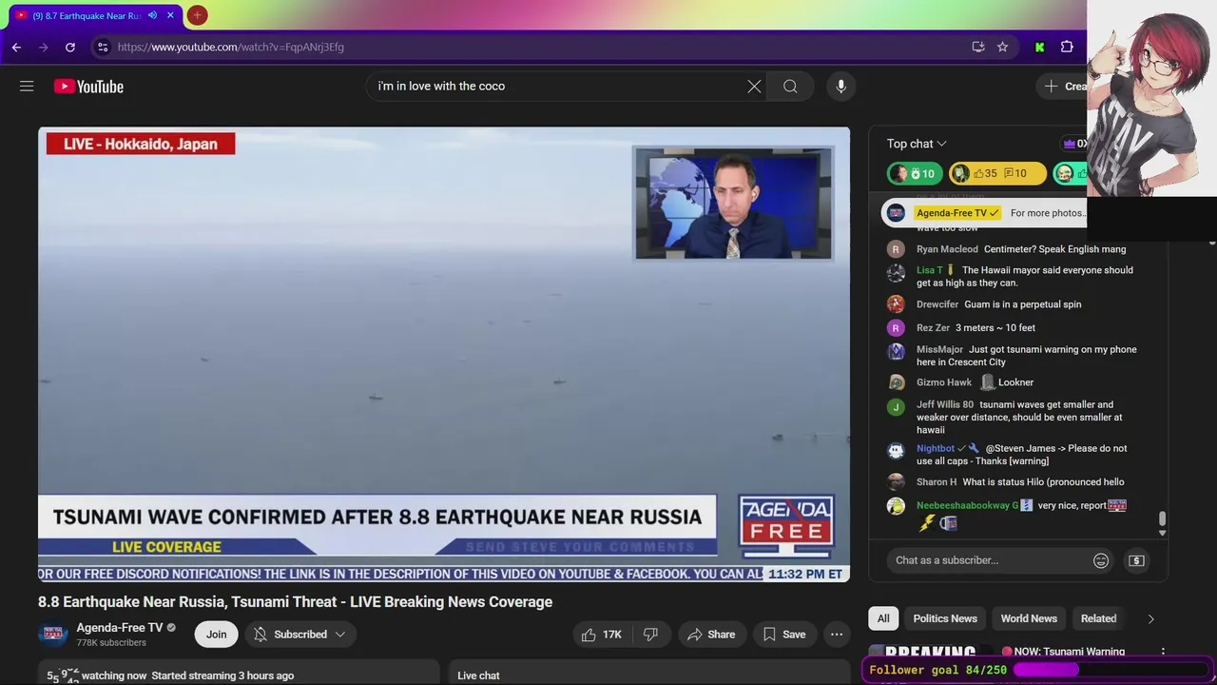Viewport: 1217px width, 685px height.
Task: Open the emoji picker in chat
Action: [1101, 560]
